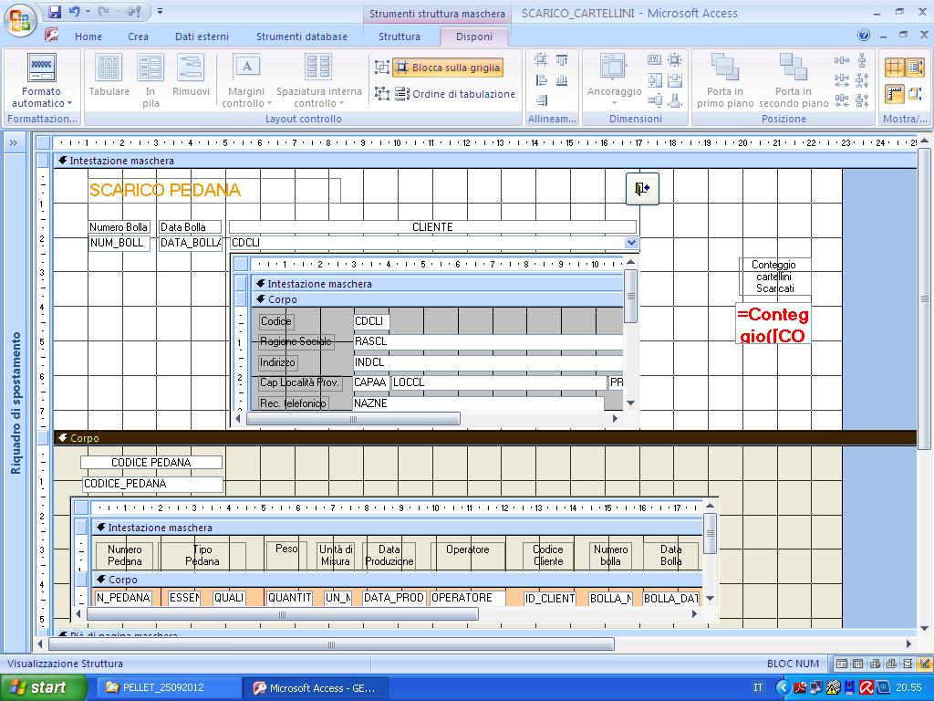The height and width of the screenshot is (701, 934).
Task: Click the form selector box at ruler corner
Action: pos(43,142)
